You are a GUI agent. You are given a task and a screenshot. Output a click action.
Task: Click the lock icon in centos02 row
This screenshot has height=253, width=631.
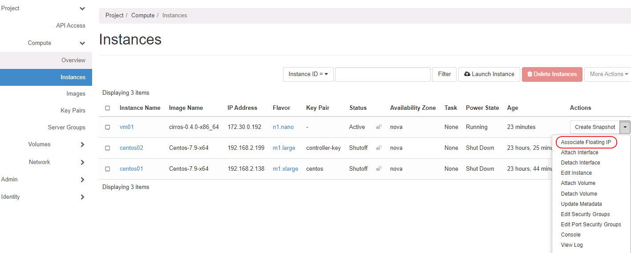point(379,148)
